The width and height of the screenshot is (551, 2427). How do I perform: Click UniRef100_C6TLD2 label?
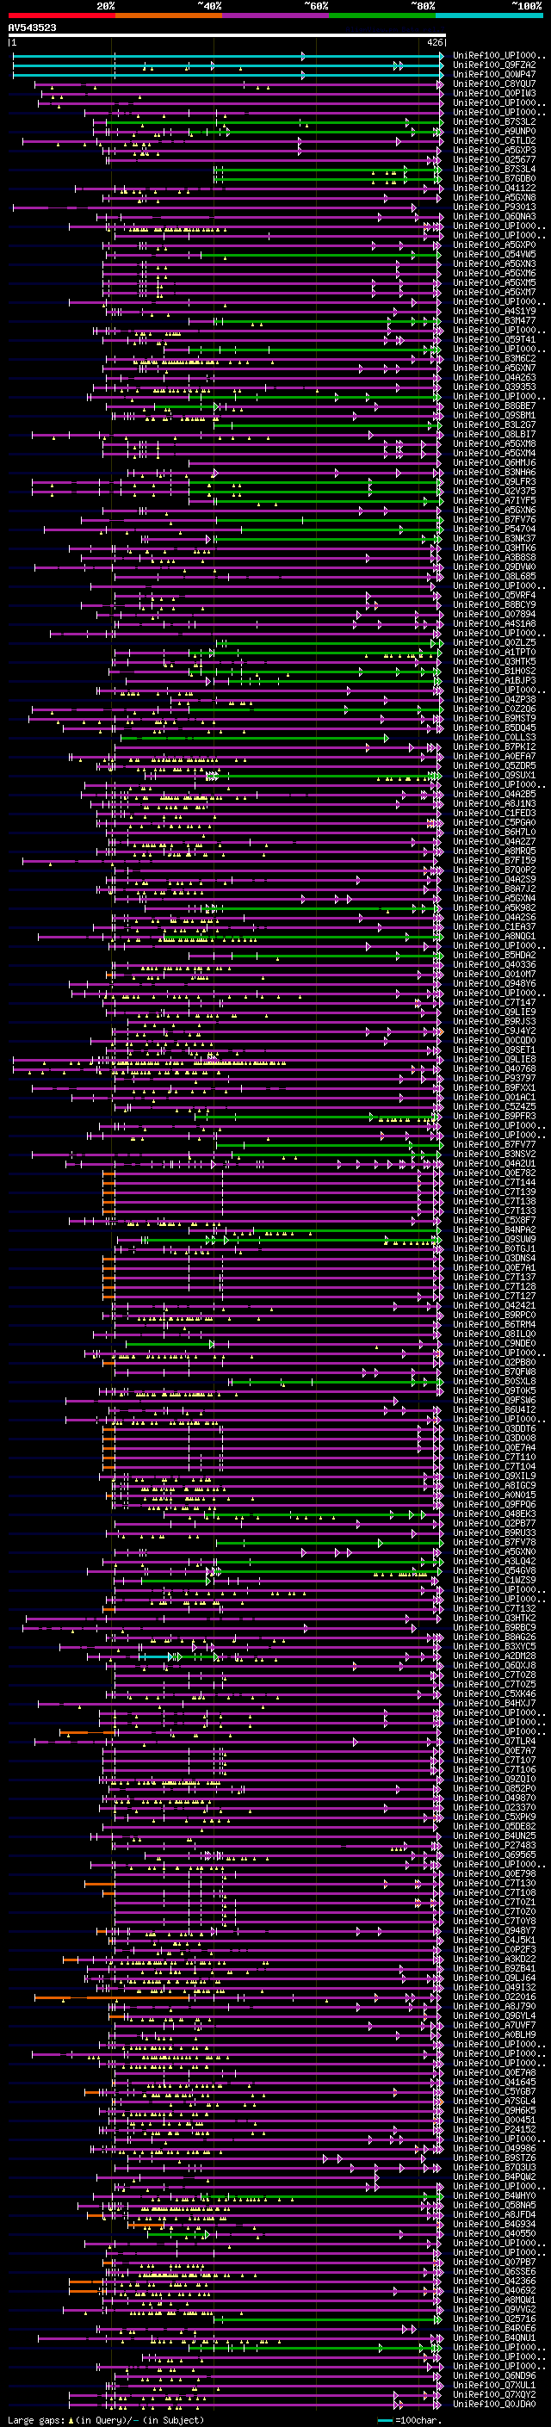(494, 140)
